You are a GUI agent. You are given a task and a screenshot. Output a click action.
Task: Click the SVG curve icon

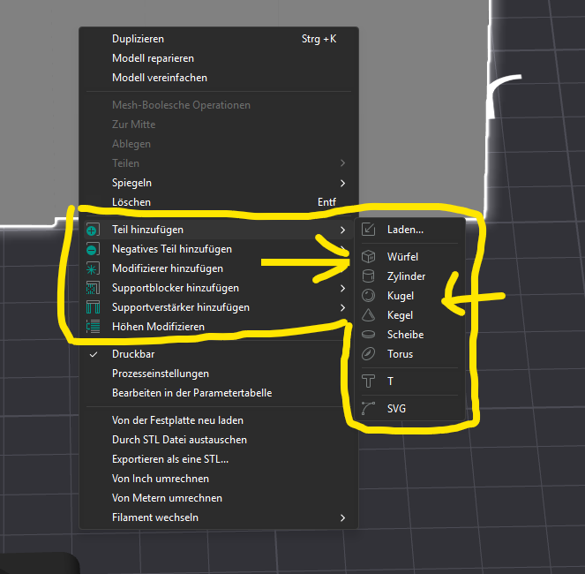pos(368,408)
